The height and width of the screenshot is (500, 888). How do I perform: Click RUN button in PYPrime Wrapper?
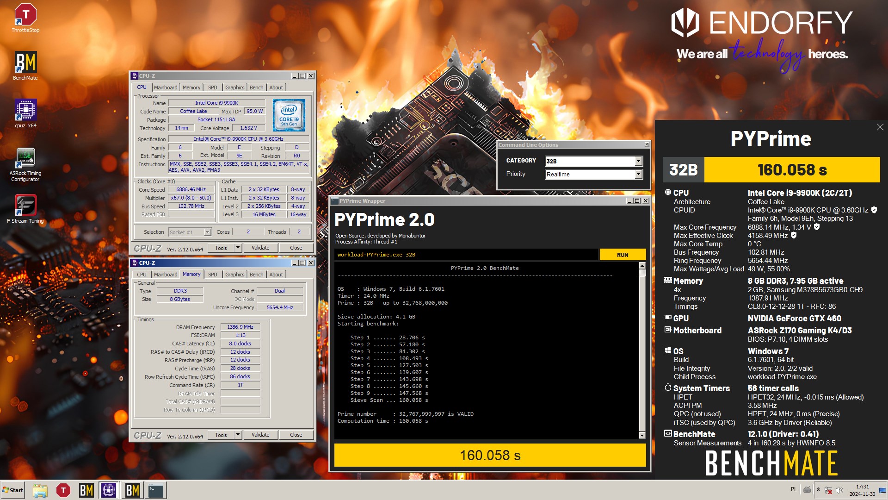pos(623,255)
